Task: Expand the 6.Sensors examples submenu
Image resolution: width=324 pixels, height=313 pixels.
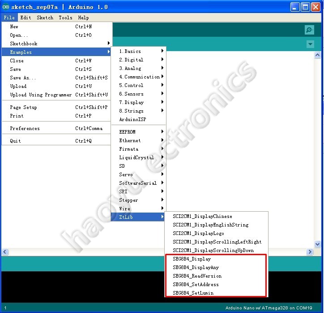Action: (138, 94)
